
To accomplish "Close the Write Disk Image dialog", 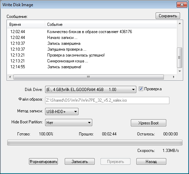I will pos(182,5).
